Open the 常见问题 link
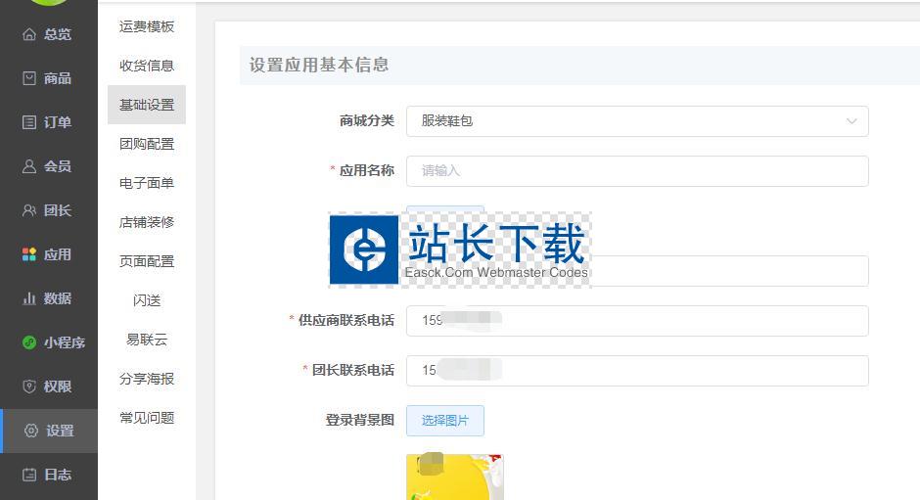This screenshot has height=500, width=920. tap(147, 418)
